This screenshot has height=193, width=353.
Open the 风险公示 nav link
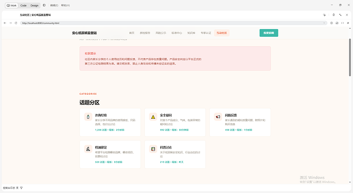coord(161,33)
